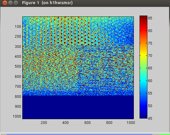Click the dark blue bottom of colorbar at 45
The height and width of the screenshot is (135, 170).
click(x=143, y=117)
